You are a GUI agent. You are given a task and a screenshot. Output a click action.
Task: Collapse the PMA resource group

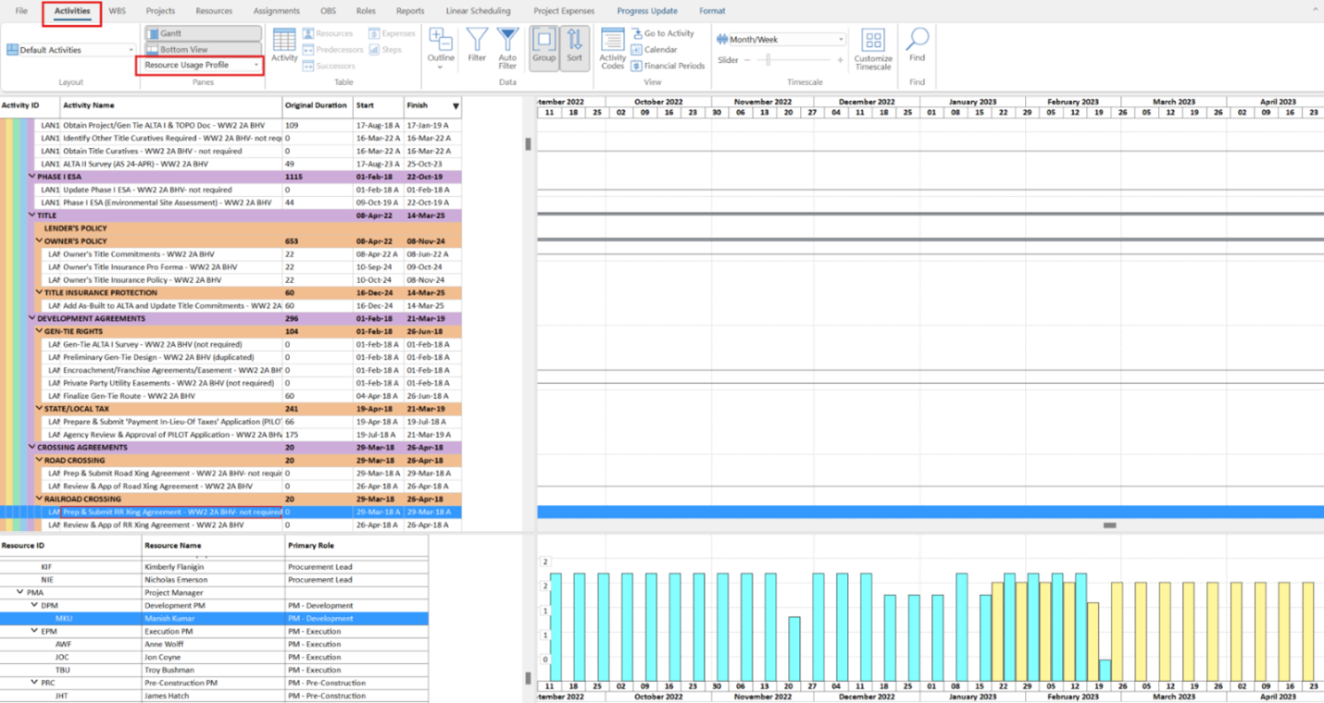[20, 592]
